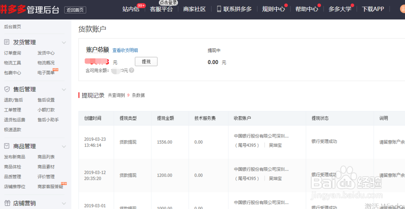The width and height of the screenshot is (405, 209).
Task: Open 商家客服答疑 in sidebar
Action: (50, 187)
